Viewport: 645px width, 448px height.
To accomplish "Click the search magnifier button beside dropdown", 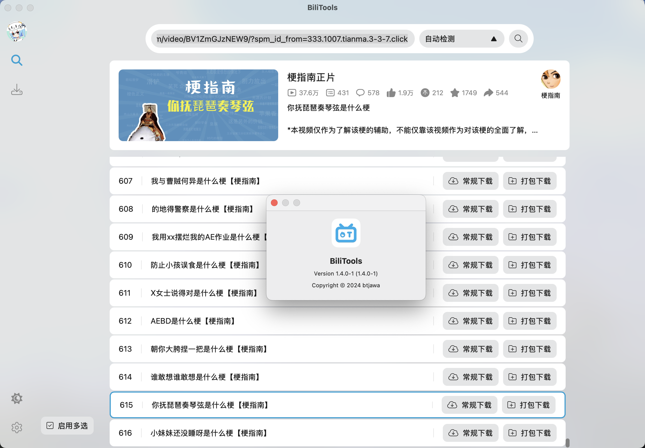I will [518, 39].
